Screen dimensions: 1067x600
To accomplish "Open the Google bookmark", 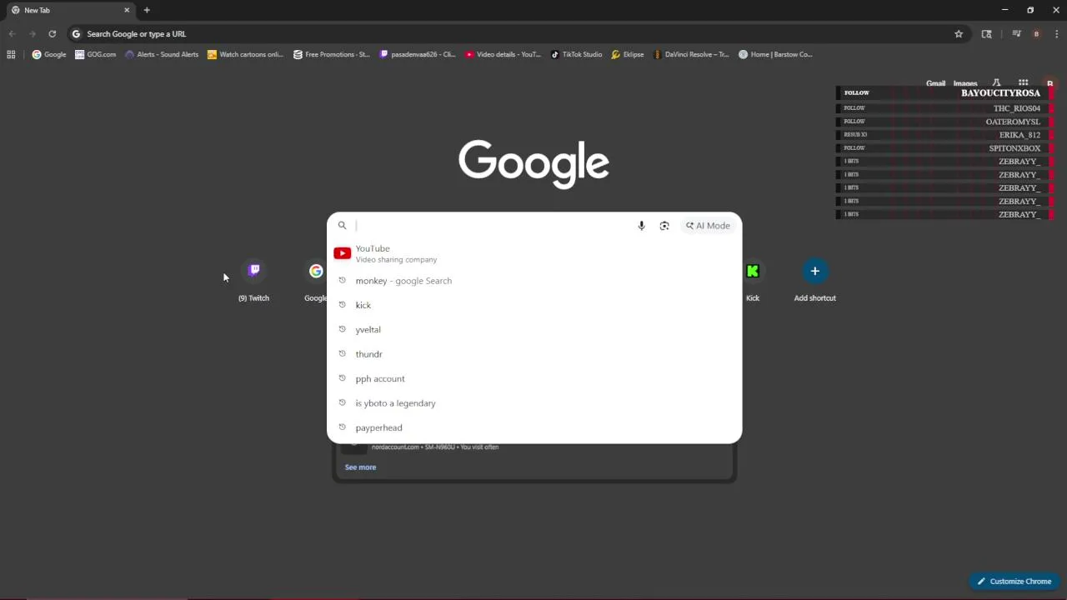I will [49, 54].
